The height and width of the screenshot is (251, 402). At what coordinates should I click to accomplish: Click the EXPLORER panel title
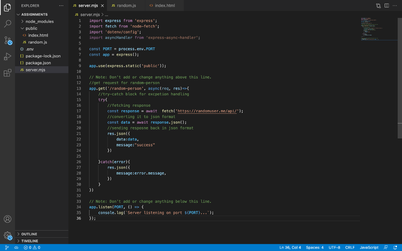click(30, 5)
